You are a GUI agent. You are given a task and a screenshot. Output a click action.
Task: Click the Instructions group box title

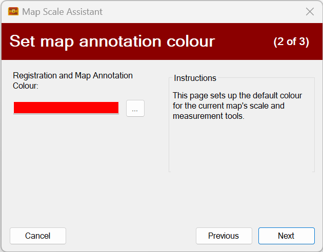point(195,78)
